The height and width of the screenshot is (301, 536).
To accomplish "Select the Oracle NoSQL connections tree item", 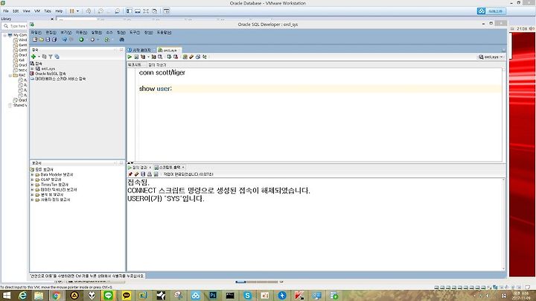I will click(x=51, y=74).
